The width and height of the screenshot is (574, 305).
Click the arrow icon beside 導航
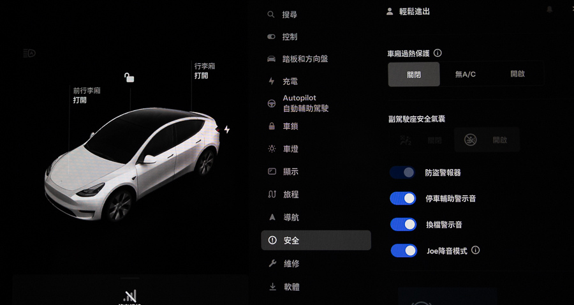pyautogui.click(x=272, y=217)
